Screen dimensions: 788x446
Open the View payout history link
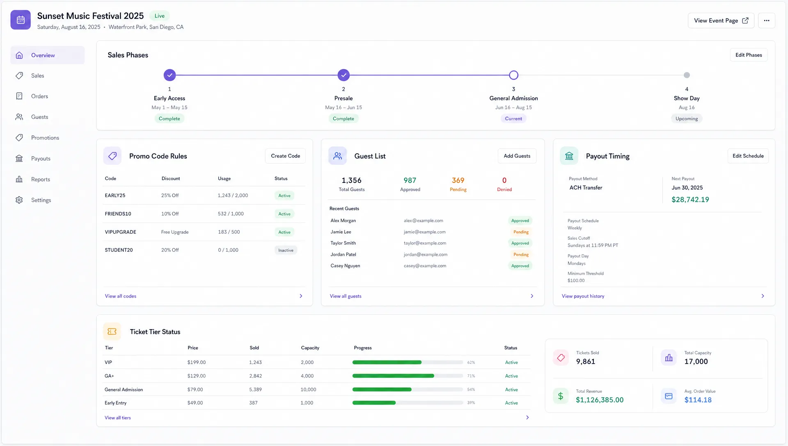[x=583, y=296]
